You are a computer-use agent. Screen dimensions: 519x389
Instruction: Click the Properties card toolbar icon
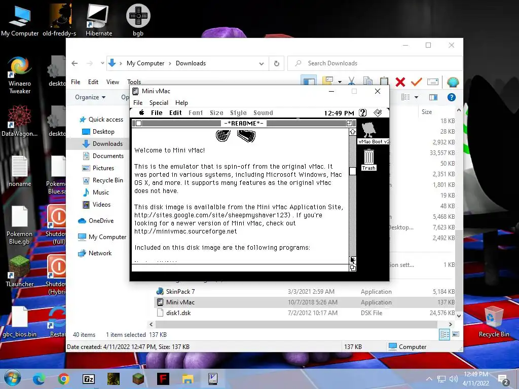click(433, 82)
